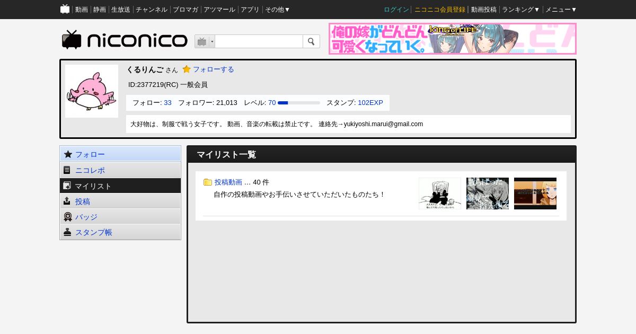Open the チャンネル top menu item

tap(152, 10)
